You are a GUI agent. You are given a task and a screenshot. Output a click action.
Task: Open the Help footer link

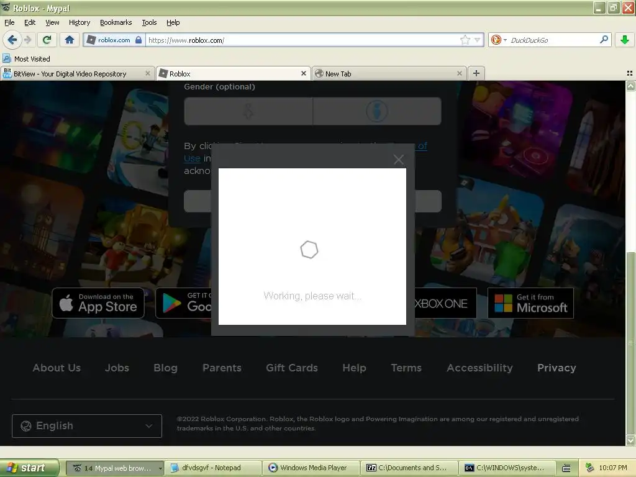[x=354, y=368]
